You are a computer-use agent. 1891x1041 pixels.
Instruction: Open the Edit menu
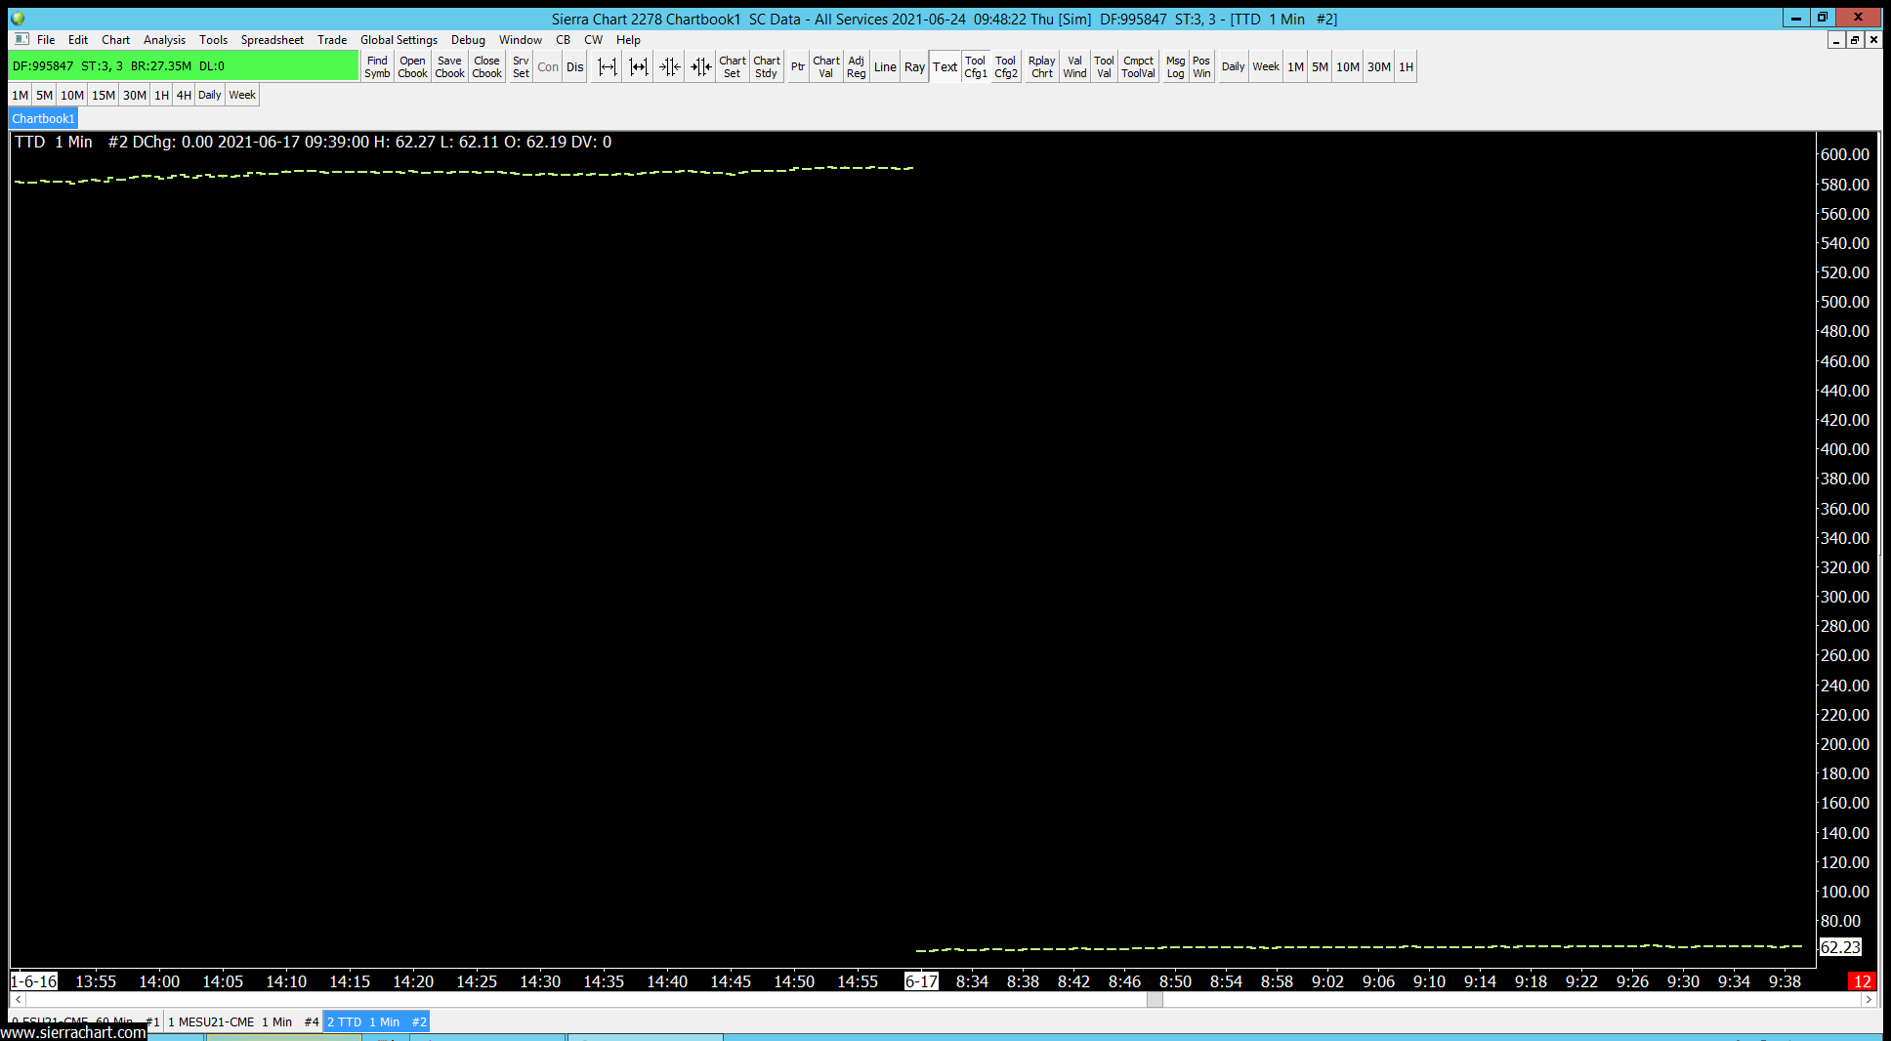tap(78, 40)
